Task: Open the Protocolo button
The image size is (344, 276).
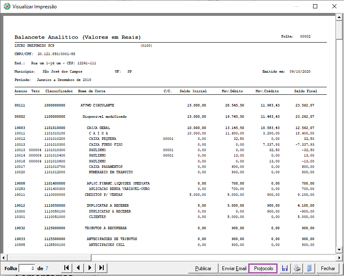Action: [x=263, y=268]
